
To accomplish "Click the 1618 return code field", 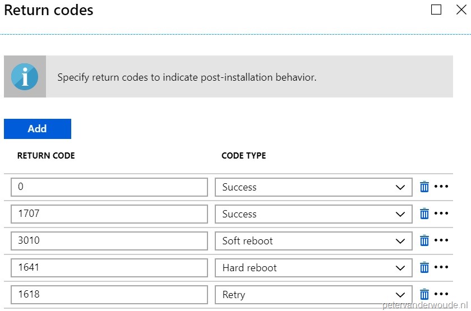I will click(109, 295).
